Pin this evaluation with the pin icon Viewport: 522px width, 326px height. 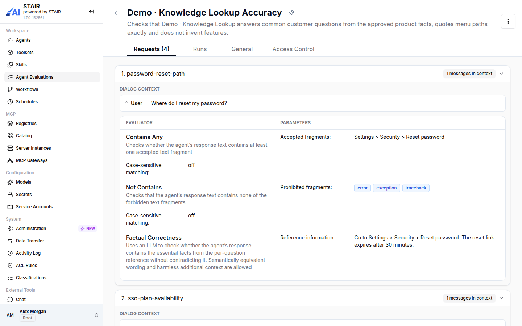click(291, 13)
